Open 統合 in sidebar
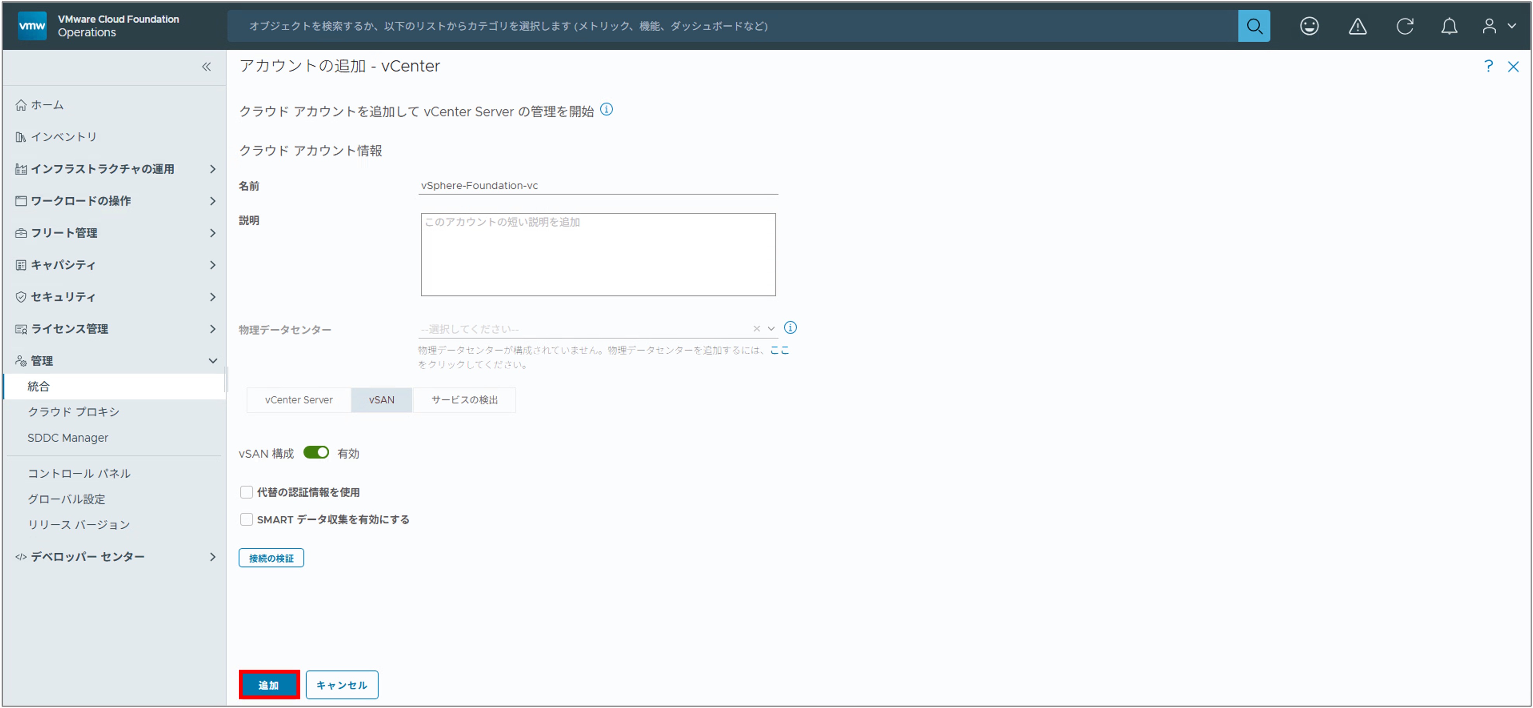The height and width of the screenshot is (708, 1533). point(114,387)
